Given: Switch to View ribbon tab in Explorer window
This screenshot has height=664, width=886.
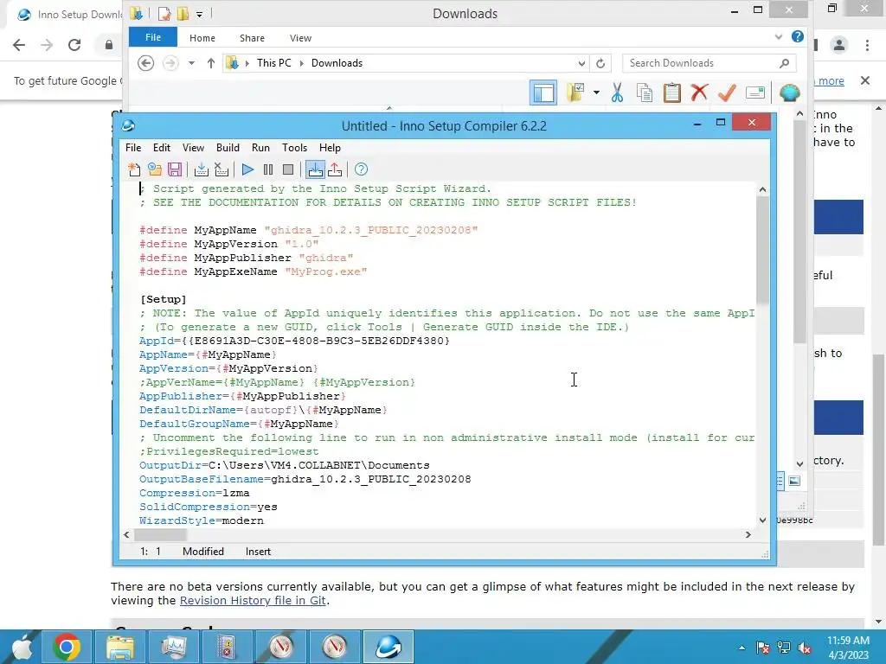Looking at the screenshot, I should point(300,38).
